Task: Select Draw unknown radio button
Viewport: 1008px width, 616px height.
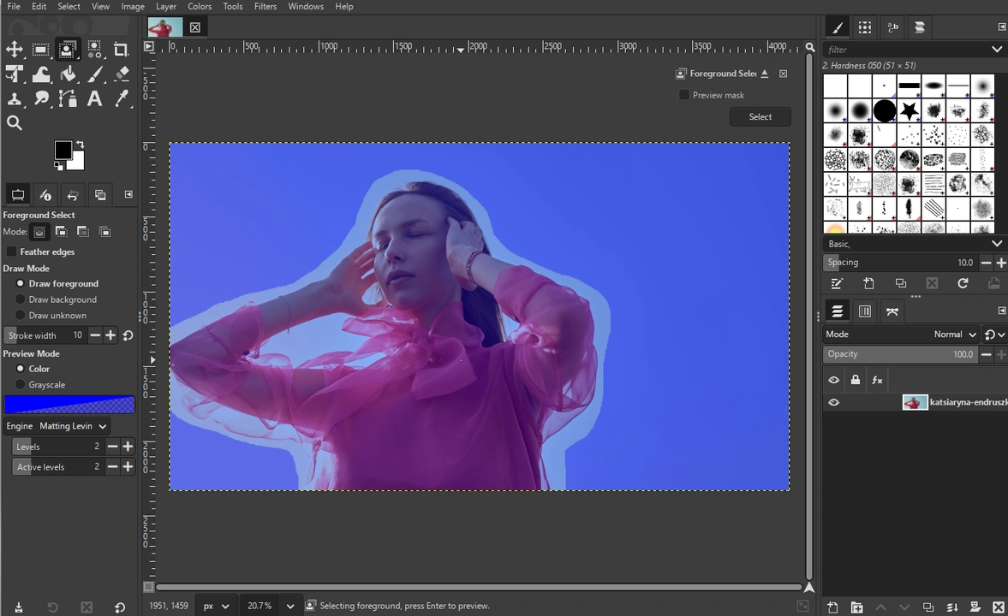Action: (20, 316)
